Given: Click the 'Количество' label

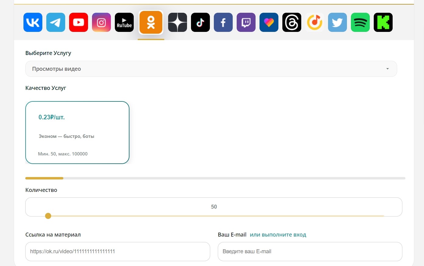Looking at the screenshot, I should [41, 190].
